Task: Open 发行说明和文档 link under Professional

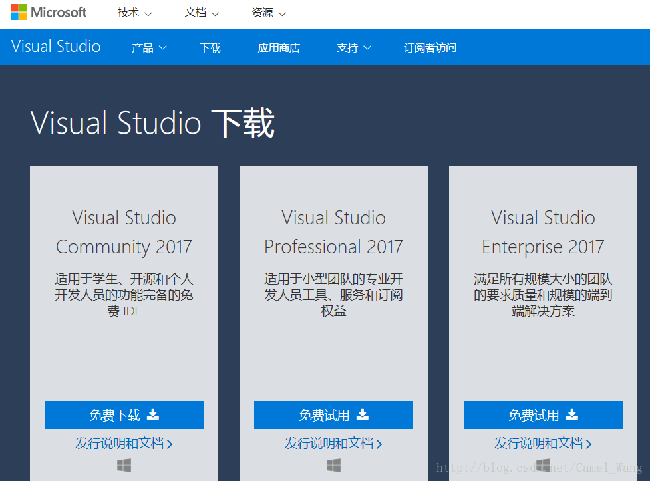Action: (x=334, y=444)
